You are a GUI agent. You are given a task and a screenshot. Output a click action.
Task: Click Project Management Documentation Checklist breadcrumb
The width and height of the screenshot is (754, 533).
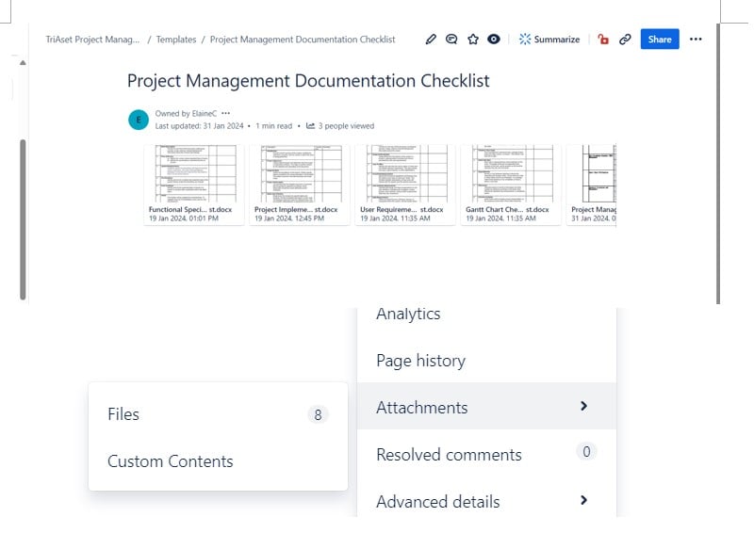(x=303, y=40)
